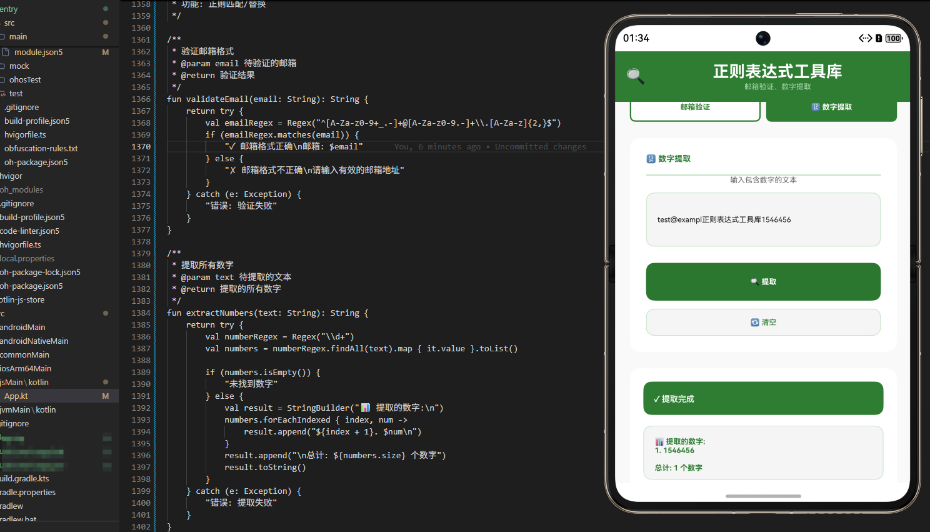Click the 提取完成 status banner
930x532 pixels.
(x=763, y=398)
